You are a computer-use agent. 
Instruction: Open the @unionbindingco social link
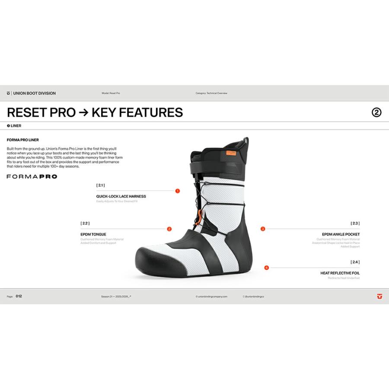click(254, 297)
